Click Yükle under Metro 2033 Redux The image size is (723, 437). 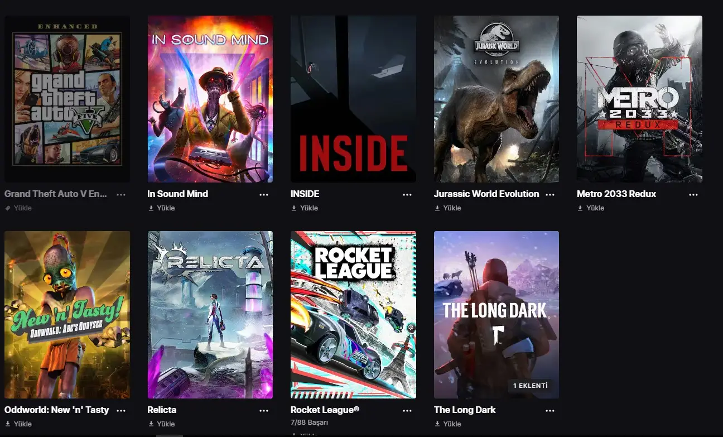tap(591, 208)
